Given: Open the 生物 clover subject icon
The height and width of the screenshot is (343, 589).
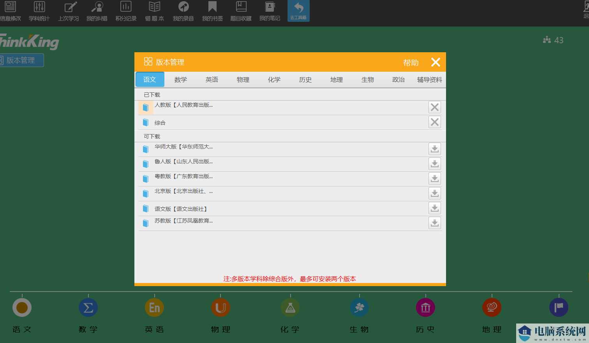Looking at the screenshot, I should click(359, 308).
